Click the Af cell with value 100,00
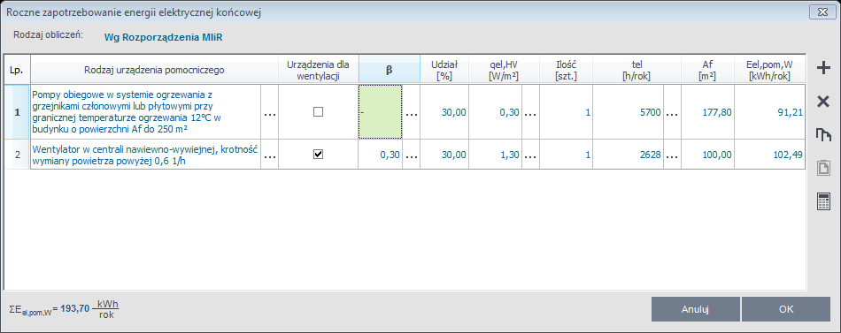 pyautogui.click(x=707, y=155)
